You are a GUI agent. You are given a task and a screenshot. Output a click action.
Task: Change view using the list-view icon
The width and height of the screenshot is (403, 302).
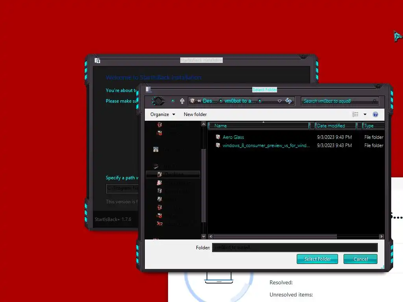pyautogui.click(x=355, y=114)
